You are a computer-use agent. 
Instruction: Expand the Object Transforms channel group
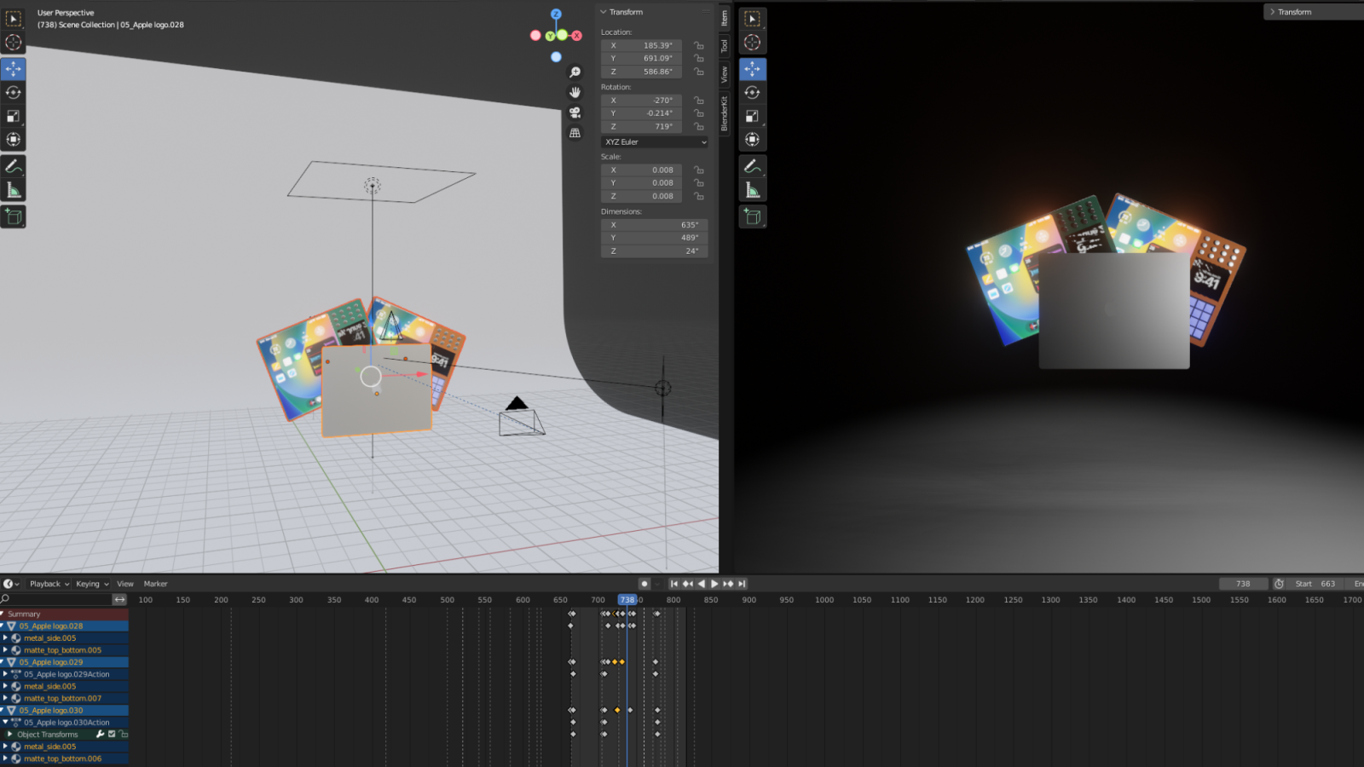pyautogui.click(x=10, y=734)
